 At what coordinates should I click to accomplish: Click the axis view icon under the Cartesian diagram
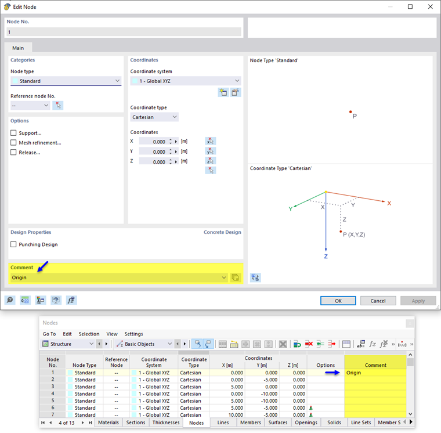[255, 277]
